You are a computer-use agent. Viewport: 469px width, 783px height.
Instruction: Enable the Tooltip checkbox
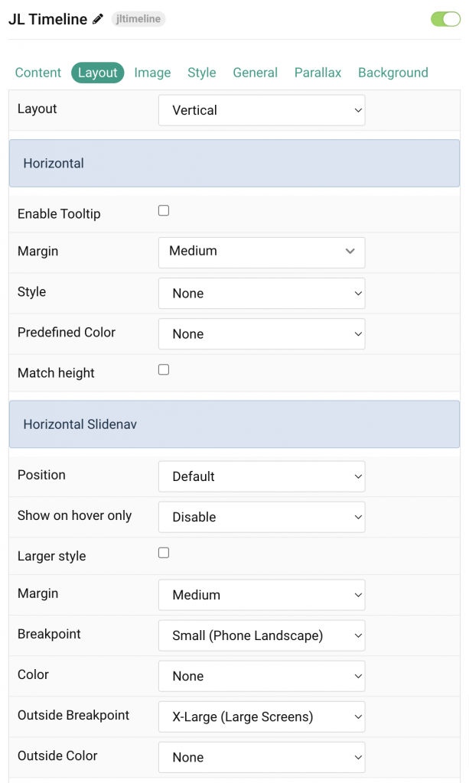coord(163,210)
